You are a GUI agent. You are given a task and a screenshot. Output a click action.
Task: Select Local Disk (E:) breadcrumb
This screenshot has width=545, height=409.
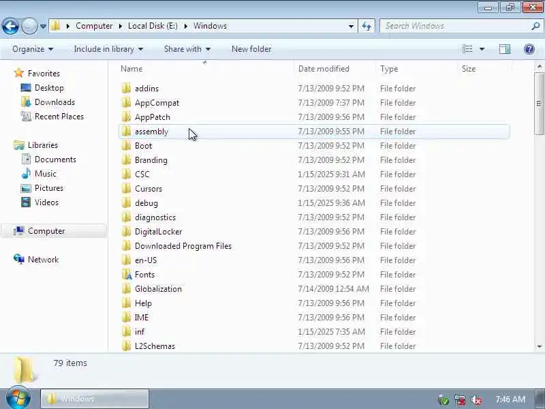pyautogui.click(x=153, y=26)
